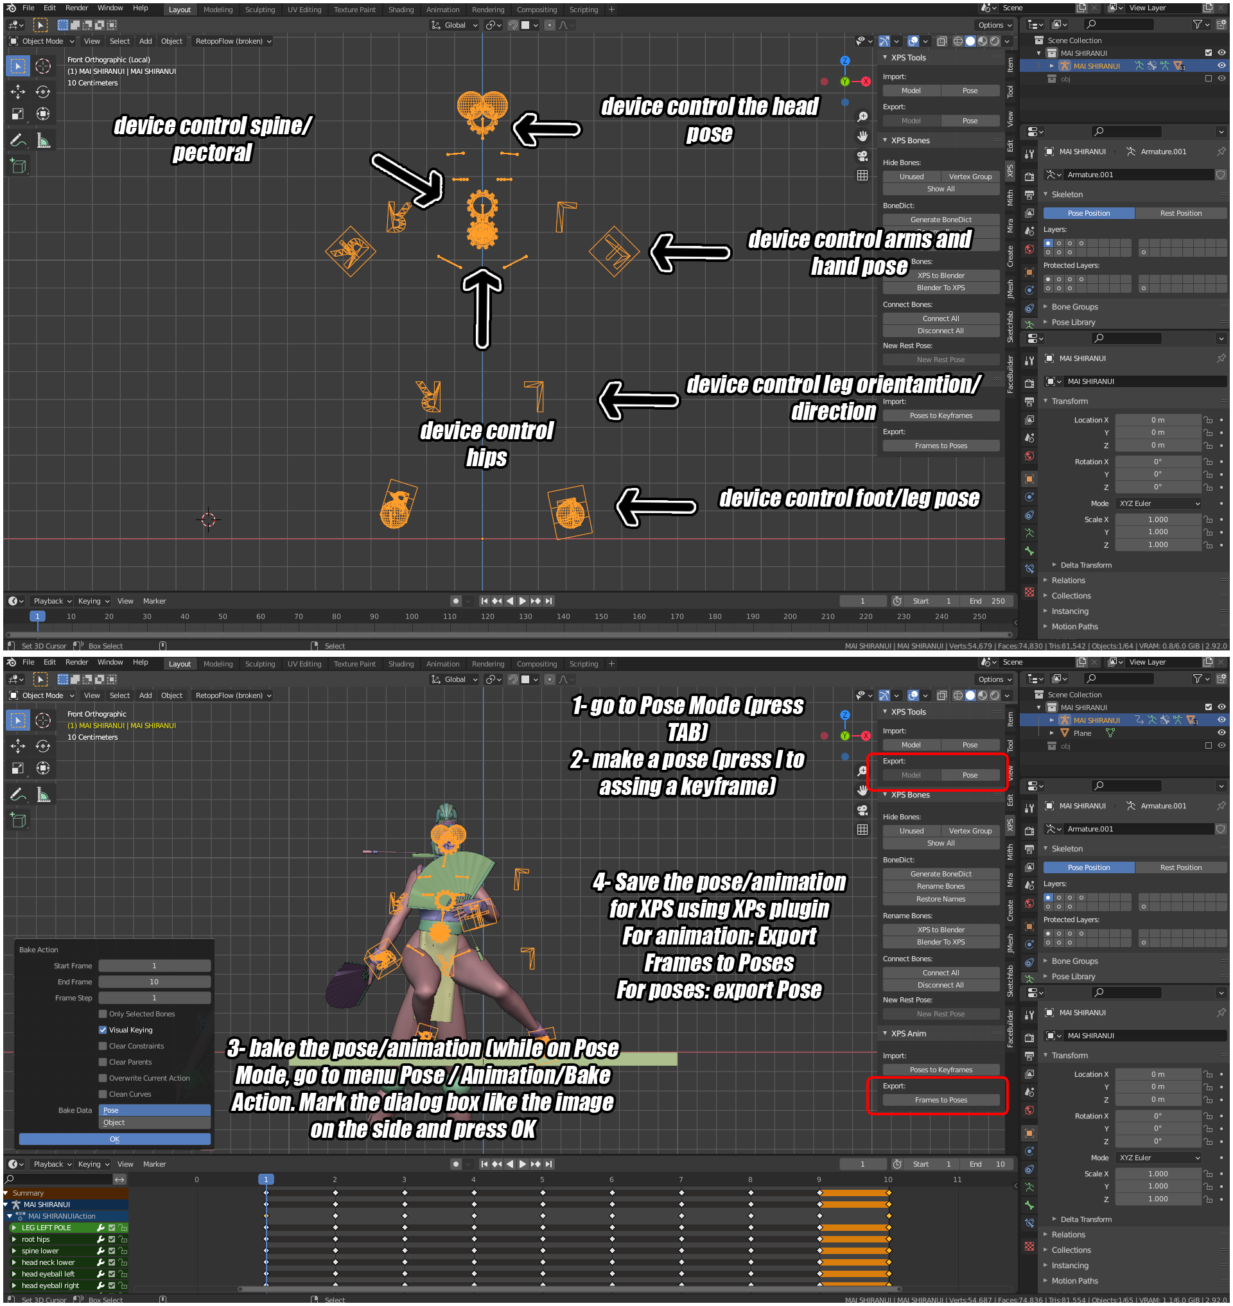Open the XYZ Euler rotation mode dropdown

click(x=1159, y=503)
